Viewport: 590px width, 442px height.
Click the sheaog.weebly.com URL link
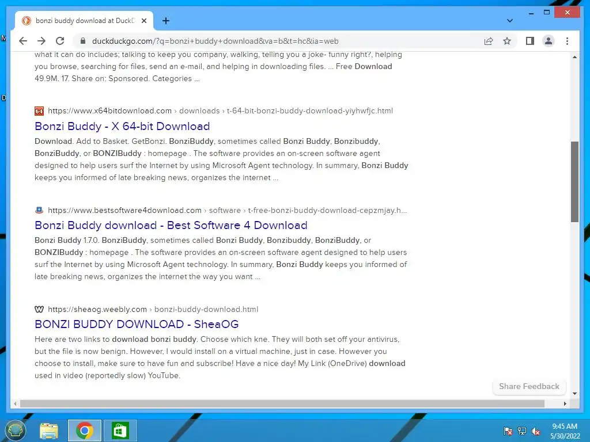tap(97, 309)
